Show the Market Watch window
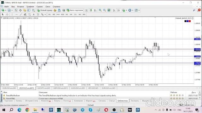The image size is (202, 113). pyautogui.click(x=16, y=10)
